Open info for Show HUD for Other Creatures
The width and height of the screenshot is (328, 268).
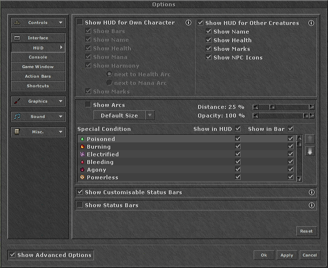[311, 23]
